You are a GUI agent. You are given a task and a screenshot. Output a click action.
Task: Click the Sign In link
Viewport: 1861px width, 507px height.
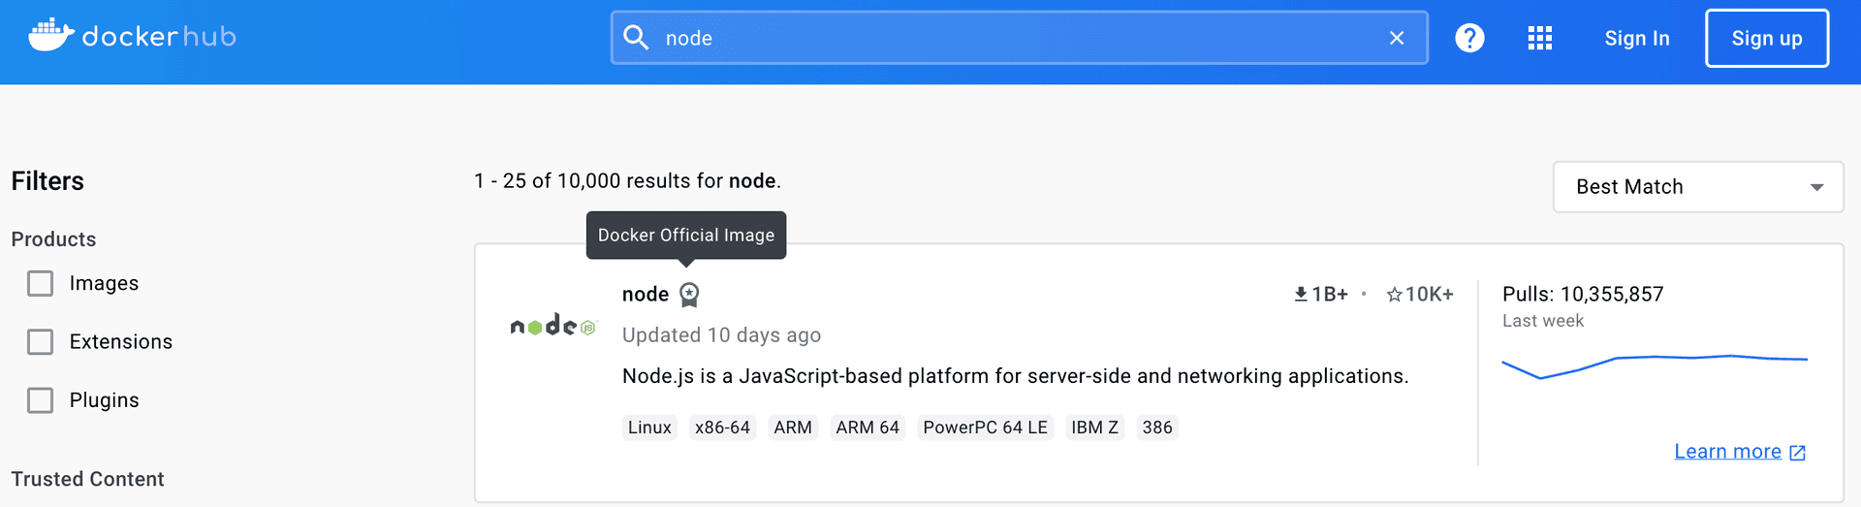tap(1637, 38)
